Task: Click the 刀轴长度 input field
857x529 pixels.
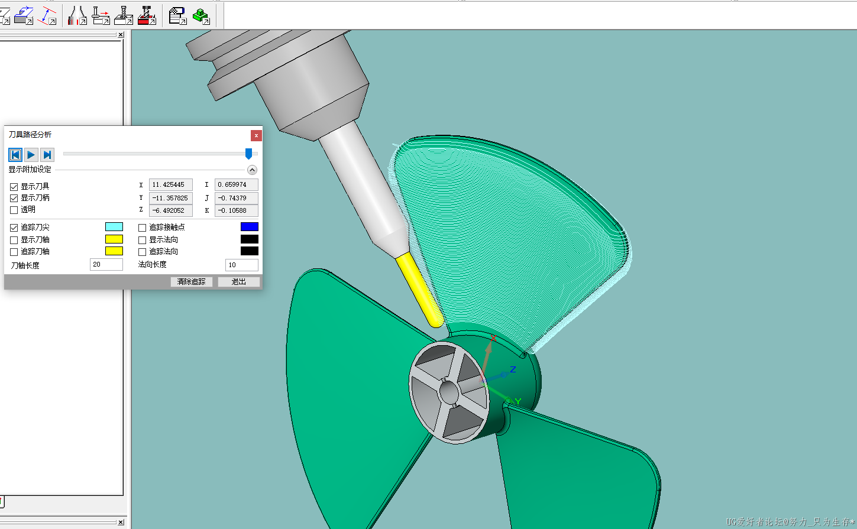Action: (106, 265)
